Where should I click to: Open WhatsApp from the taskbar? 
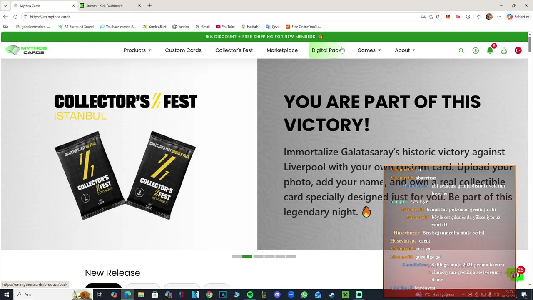(304, 295)
